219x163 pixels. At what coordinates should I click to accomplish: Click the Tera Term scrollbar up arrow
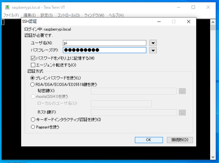(213, 22)
